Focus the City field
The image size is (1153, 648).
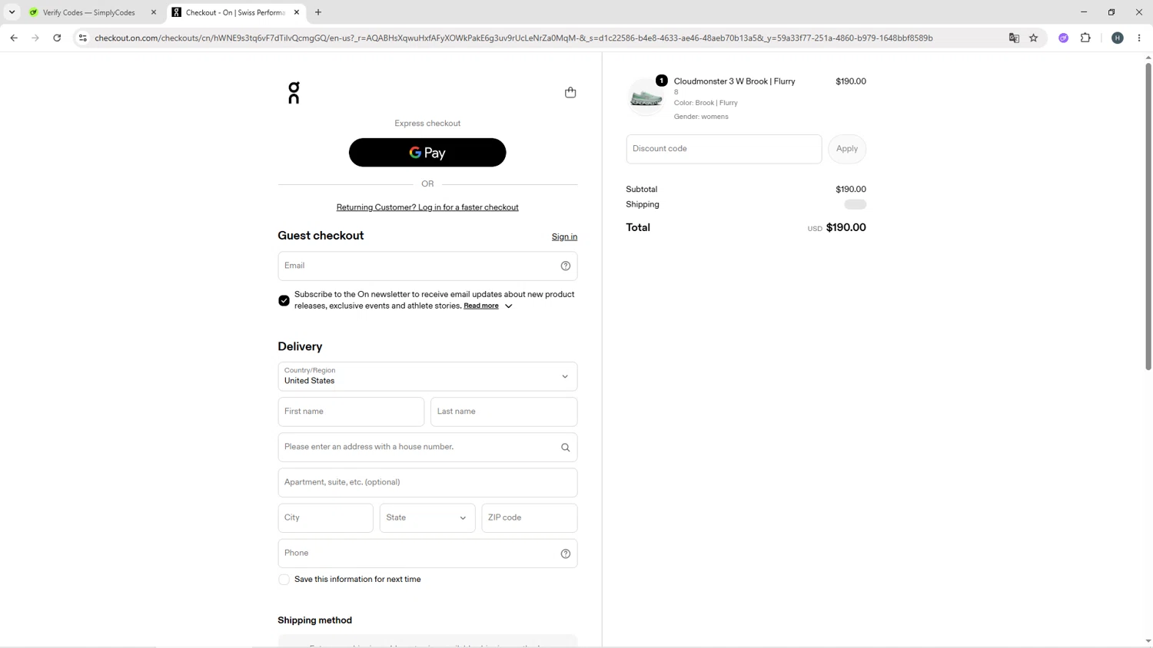pos(326,518)
